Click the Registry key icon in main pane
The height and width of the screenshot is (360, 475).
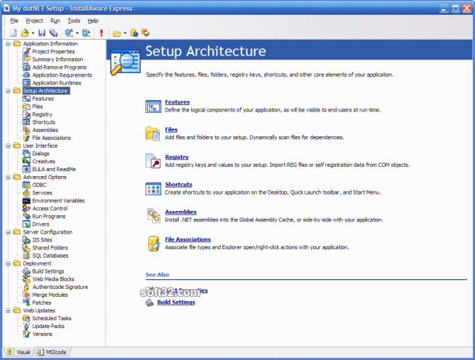[x=153, y=161]
